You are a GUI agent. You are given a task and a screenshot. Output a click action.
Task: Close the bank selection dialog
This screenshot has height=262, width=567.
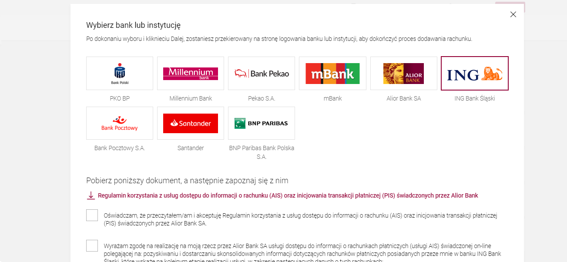(x=513, y=14)
